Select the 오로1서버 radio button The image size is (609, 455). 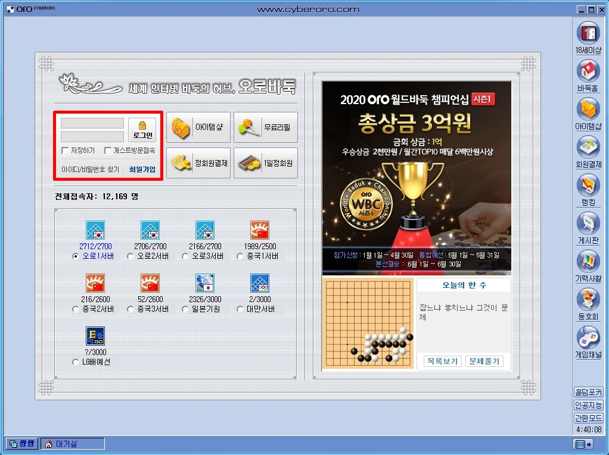(75, 256)
